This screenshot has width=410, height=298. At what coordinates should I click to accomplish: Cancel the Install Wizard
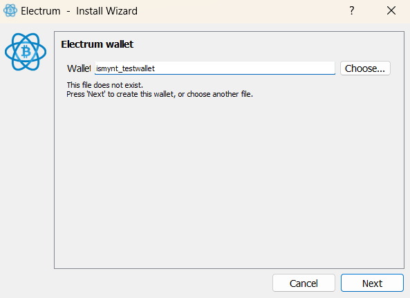(304, 283)
